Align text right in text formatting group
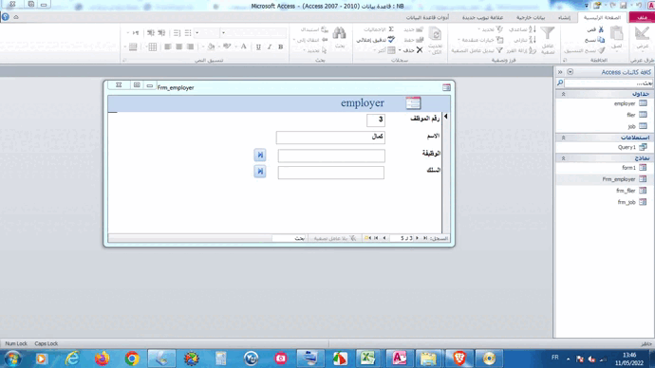Image resolution: width=655 pixels, height=368 pixels. click(190, 47)
